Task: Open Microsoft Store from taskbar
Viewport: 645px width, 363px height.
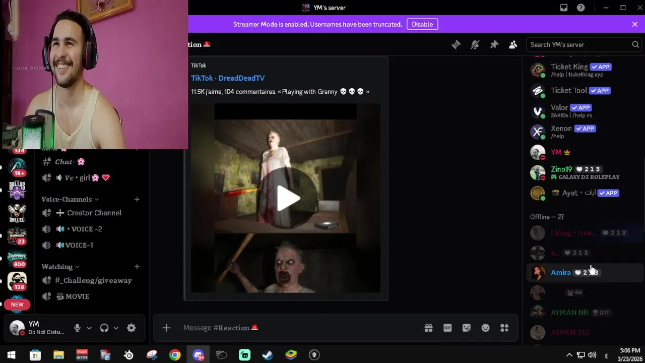Action: coord(35,355)
